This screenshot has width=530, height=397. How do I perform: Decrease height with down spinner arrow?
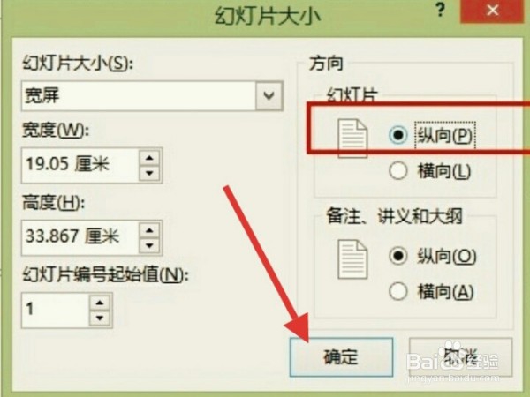(x=150, y=246)
